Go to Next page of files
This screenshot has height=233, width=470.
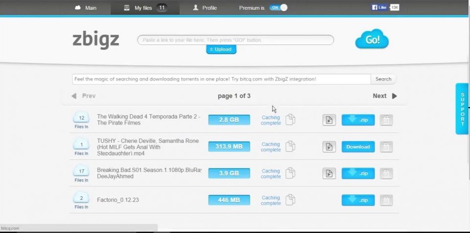pos(384,96)
